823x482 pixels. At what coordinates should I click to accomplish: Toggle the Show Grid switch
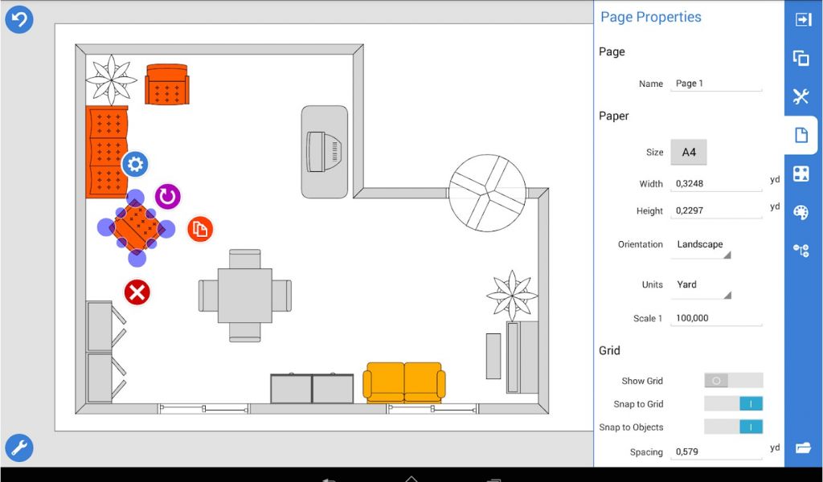[733, 381]
